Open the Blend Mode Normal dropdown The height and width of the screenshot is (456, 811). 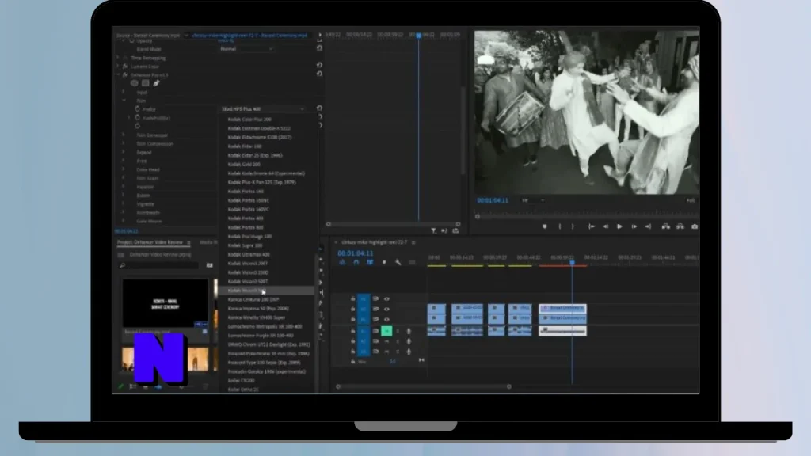click(246, 48)
